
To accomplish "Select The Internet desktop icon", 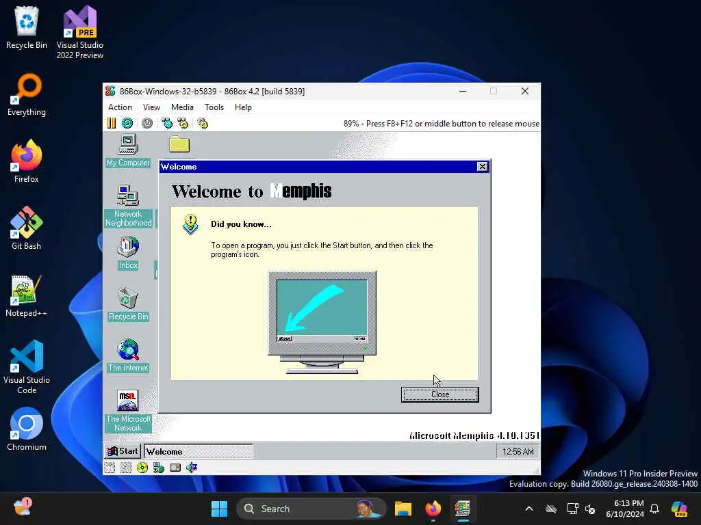I will coord(128,355).
